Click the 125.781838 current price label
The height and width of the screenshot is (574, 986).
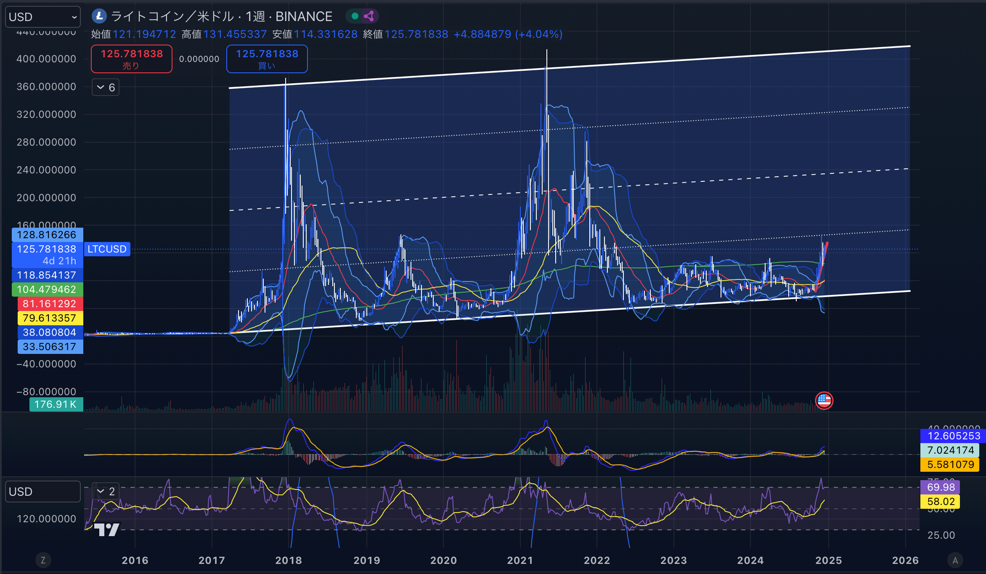coord(47,249)
